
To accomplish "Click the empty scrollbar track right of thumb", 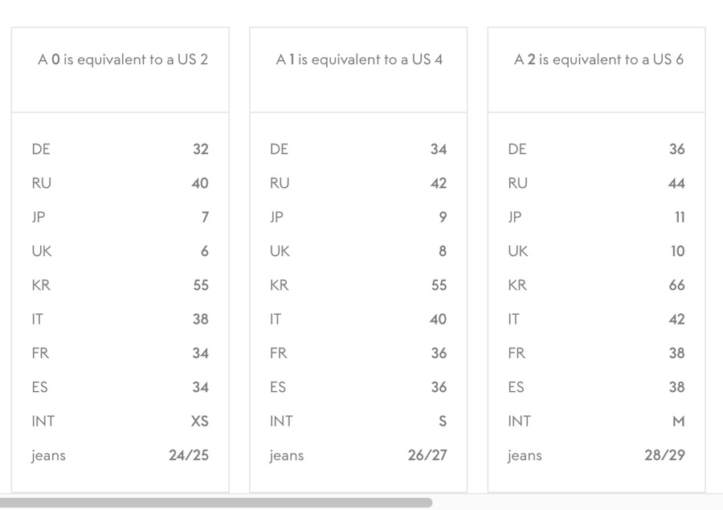I will pos(577,503).
